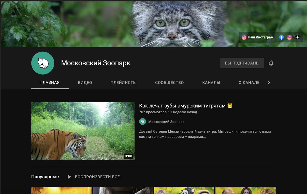Click the '707 просмотров' view count text
This screenshot has width=307, height=194.
(153, 112)
